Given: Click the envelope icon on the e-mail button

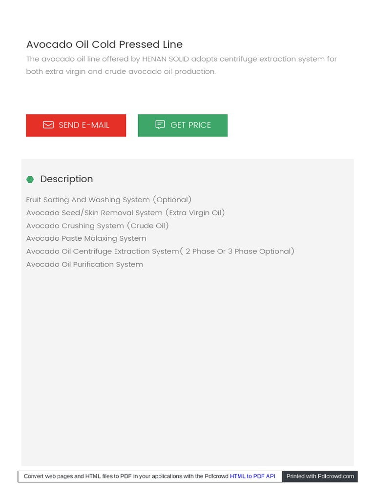Looking at the screenshot, I should point(48,125).
